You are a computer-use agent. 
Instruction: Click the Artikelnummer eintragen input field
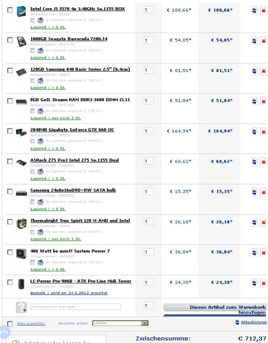pyautogui.click(x=75, y=307)
